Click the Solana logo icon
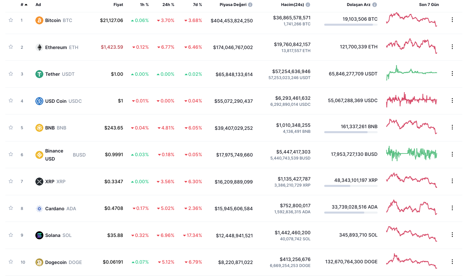The width and height of the screenshot is (465, 276). point(39,235)
